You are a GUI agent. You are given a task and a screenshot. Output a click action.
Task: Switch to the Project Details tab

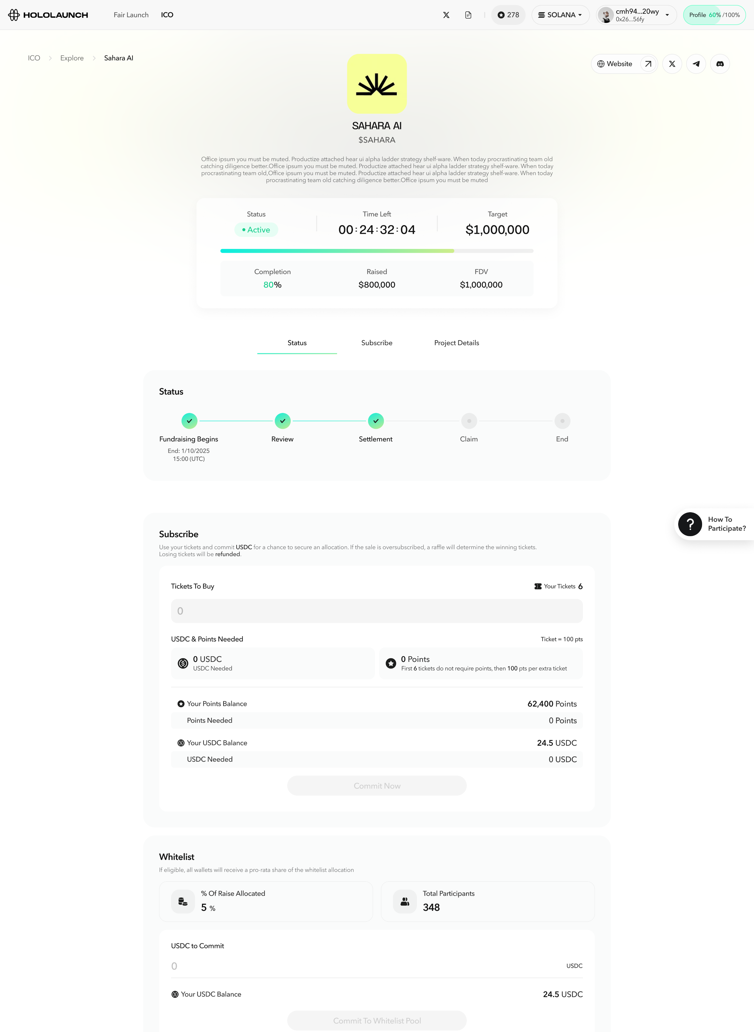coord(457,343)
